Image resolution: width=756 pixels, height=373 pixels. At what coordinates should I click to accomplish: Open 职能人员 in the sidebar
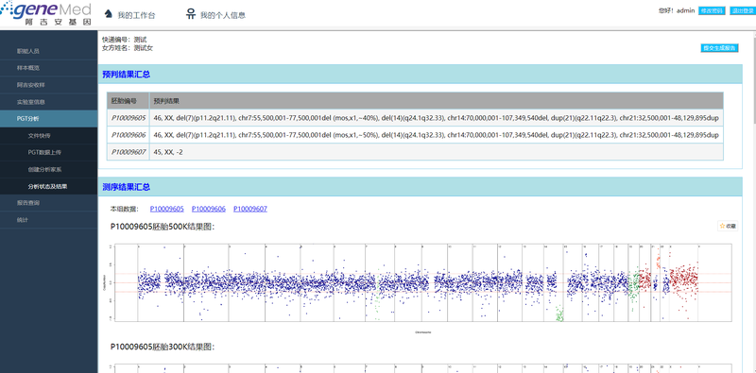tap(49, 51)
